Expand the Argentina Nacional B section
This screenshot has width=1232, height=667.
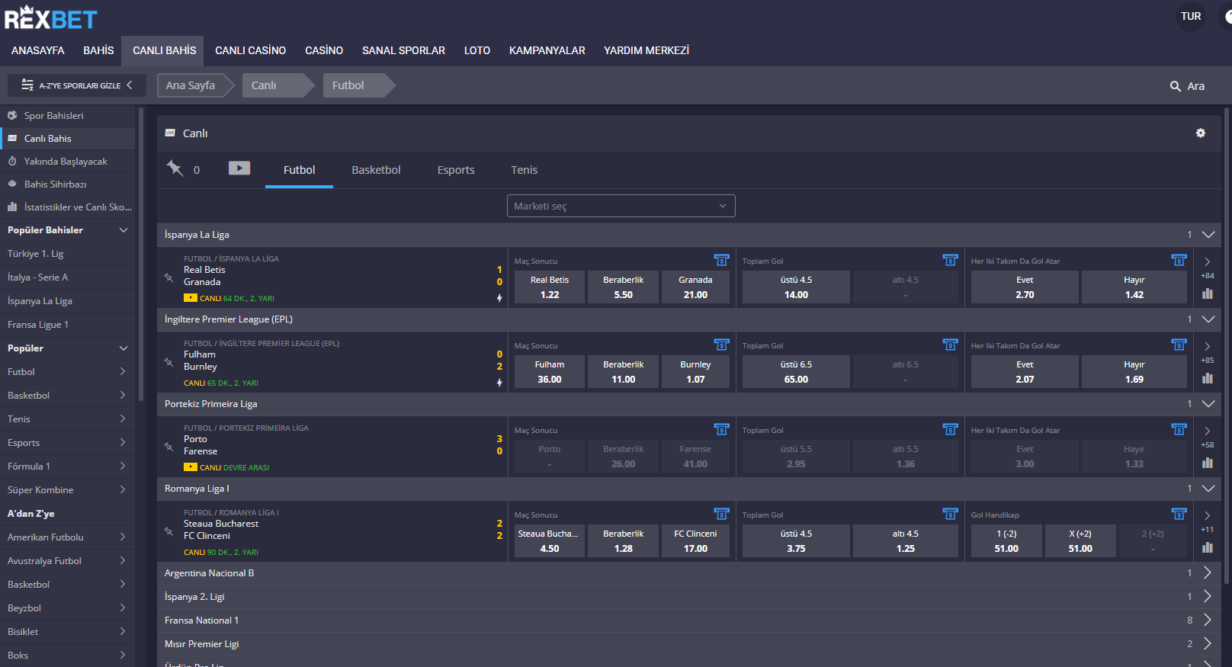point(1208,572)
